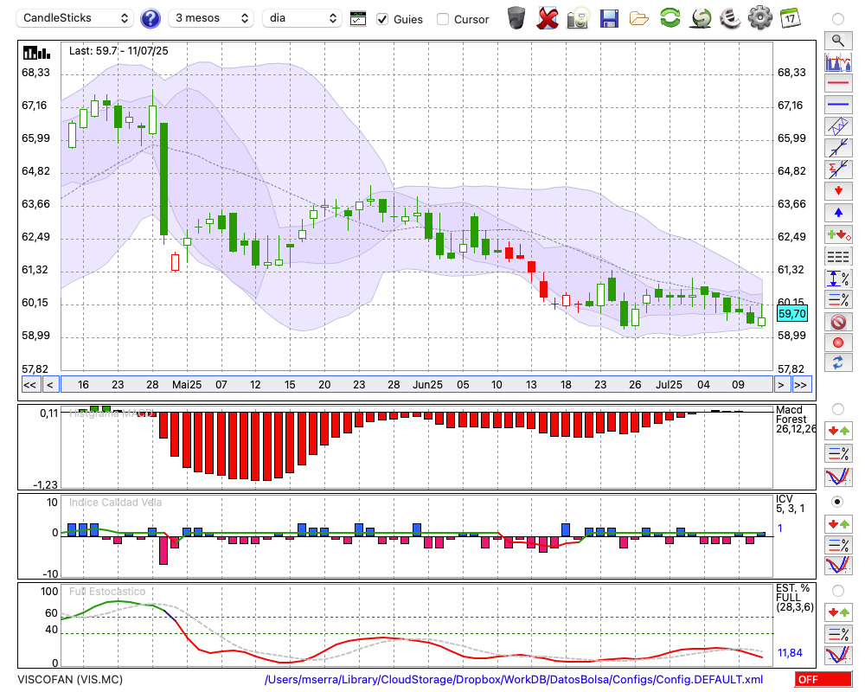Refresh data with green arrows icon
The width and height of the screenshot is (865, 692).
coord(670,18)
